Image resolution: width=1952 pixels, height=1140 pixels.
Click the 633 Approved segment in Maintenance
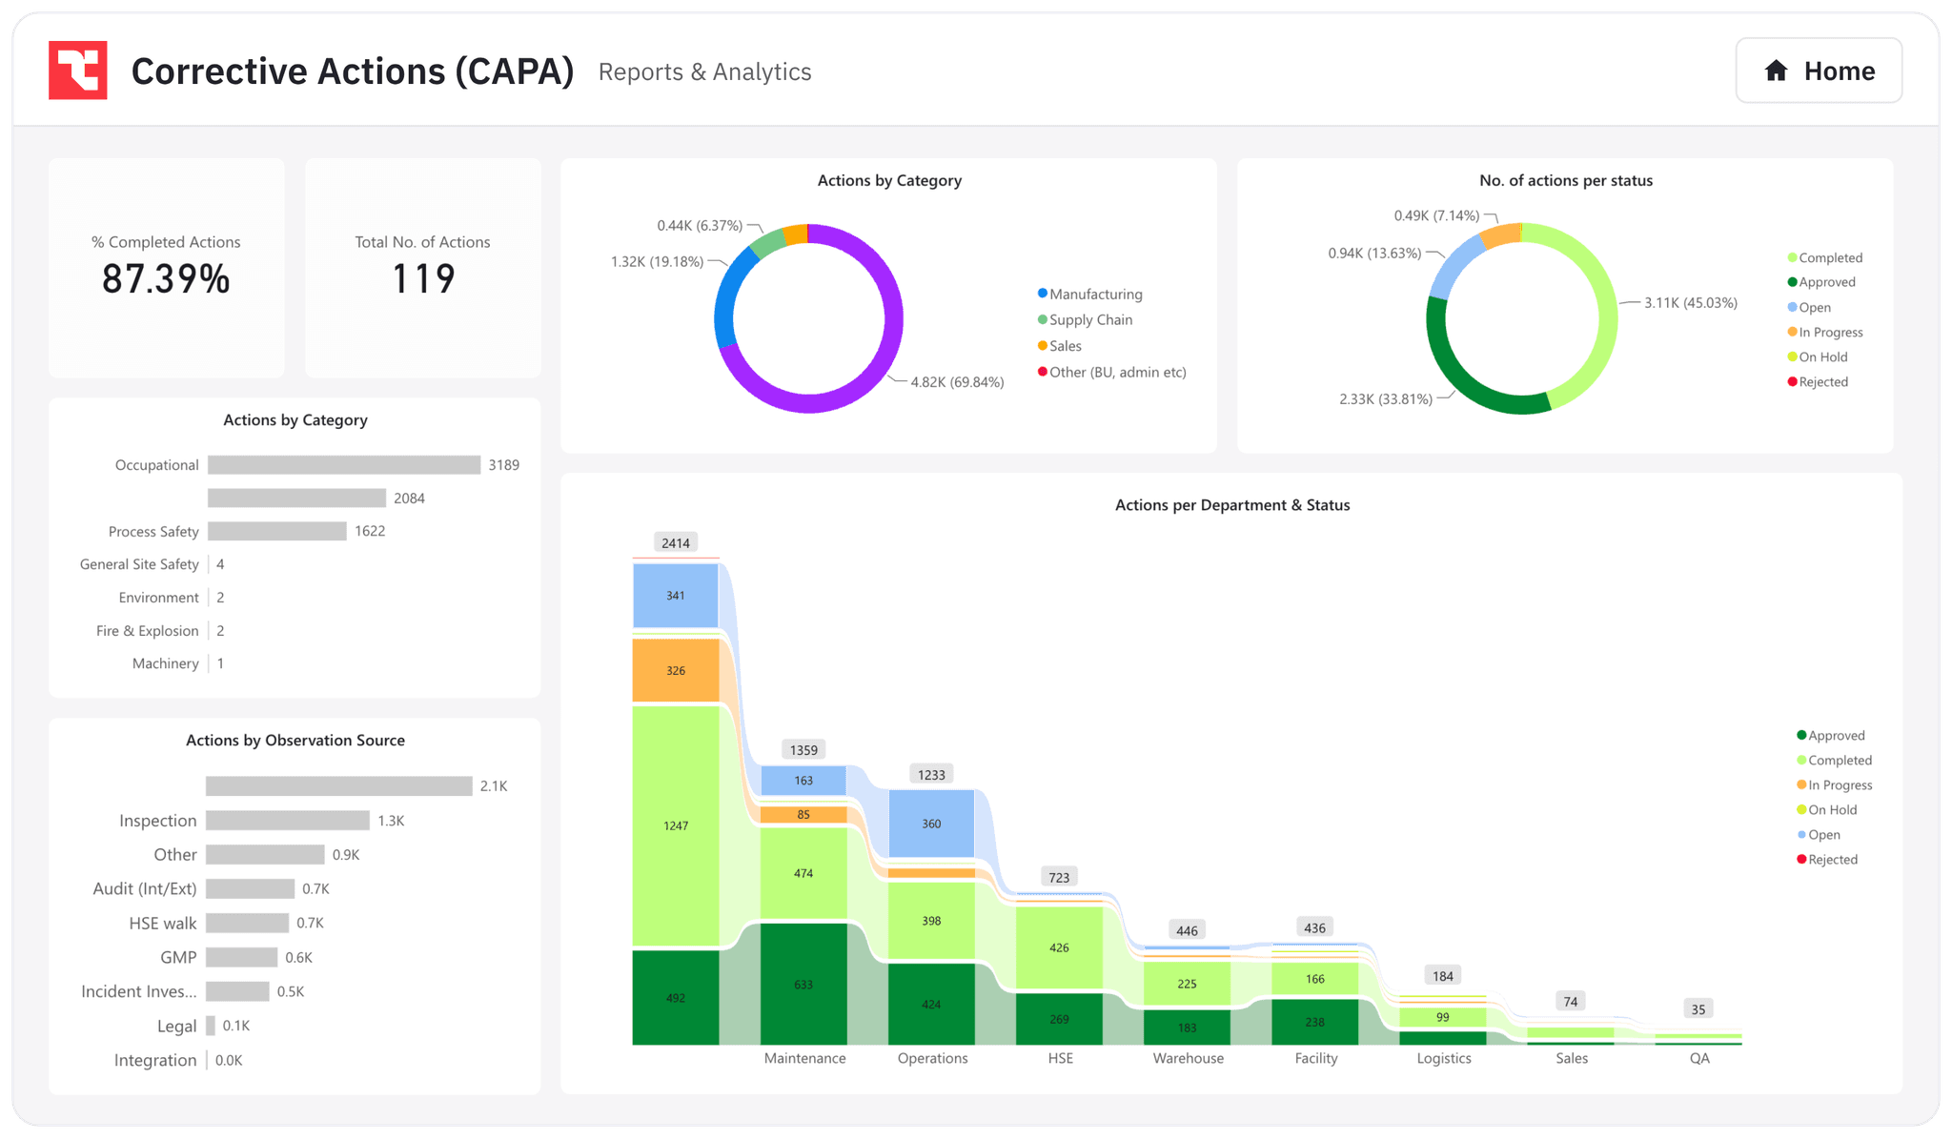coord(803,985)
